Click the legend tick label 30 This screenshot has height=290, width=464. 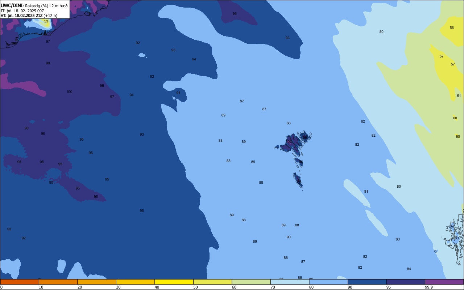(118, 287)
